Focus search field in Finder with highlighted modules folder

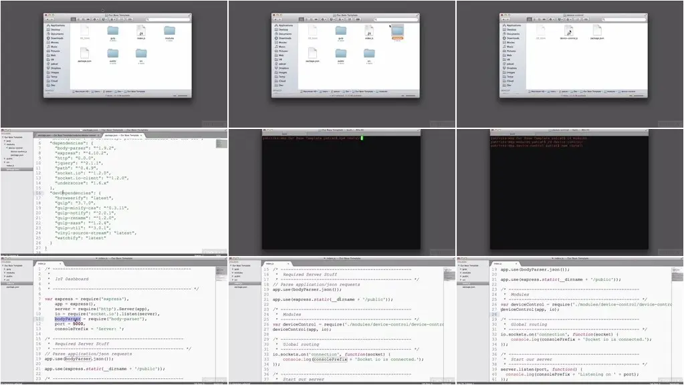[394, 19]
